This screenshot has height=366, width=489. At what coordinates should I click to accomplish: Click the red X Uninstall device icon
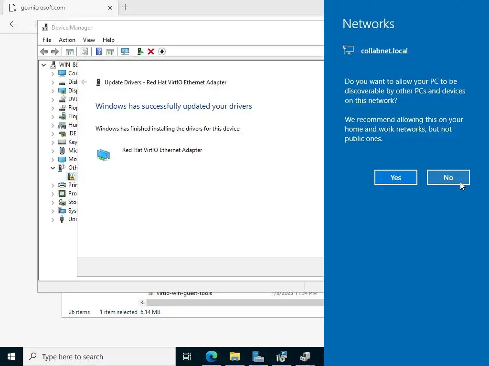tap(151, 51)
